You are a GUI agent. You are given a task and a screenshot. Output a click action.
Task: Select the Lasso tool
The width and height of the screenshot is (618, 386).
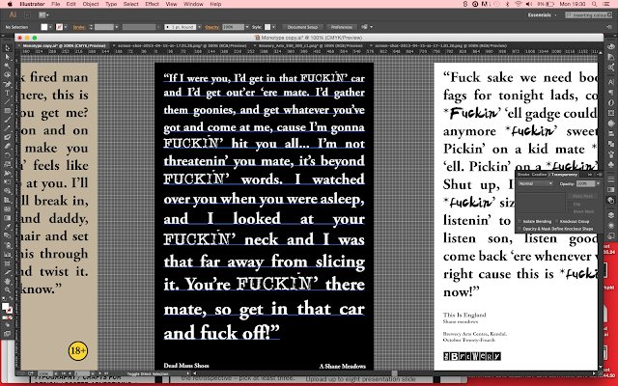point(7,75)
